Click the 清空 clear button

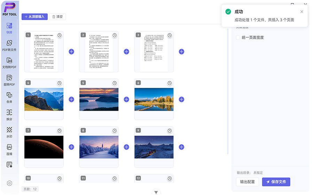57,17
